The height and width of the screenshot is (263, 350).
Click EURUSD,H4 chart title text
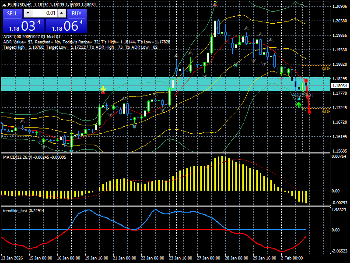[x=19, y=5]
